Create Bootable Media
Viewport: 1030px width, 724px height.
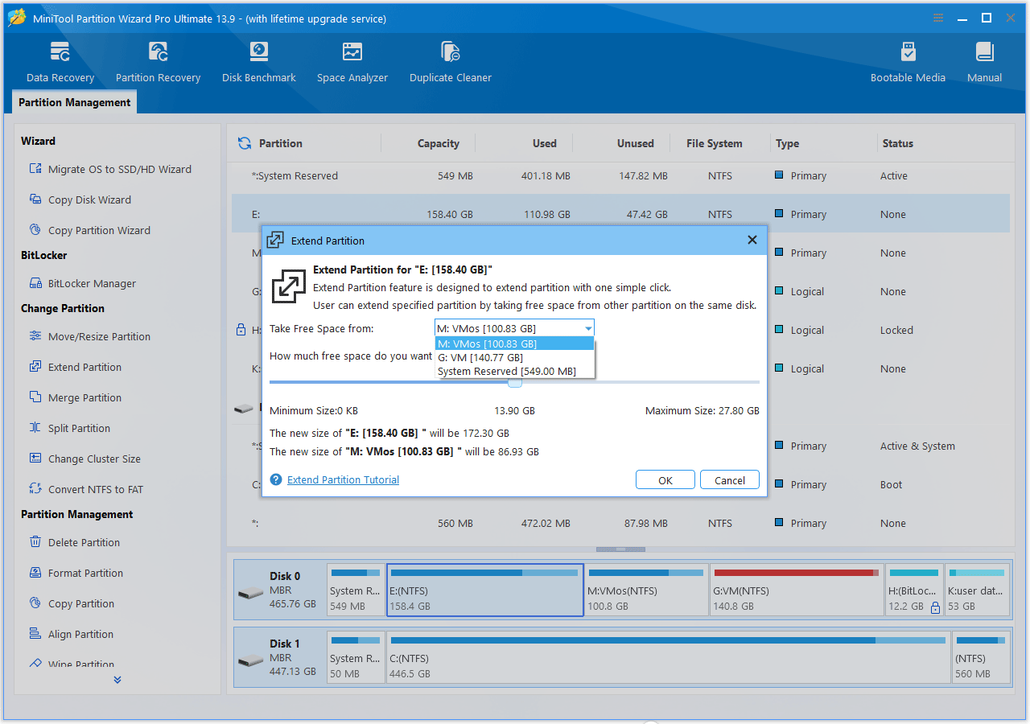pyautogui.click(x=908, y=62)
